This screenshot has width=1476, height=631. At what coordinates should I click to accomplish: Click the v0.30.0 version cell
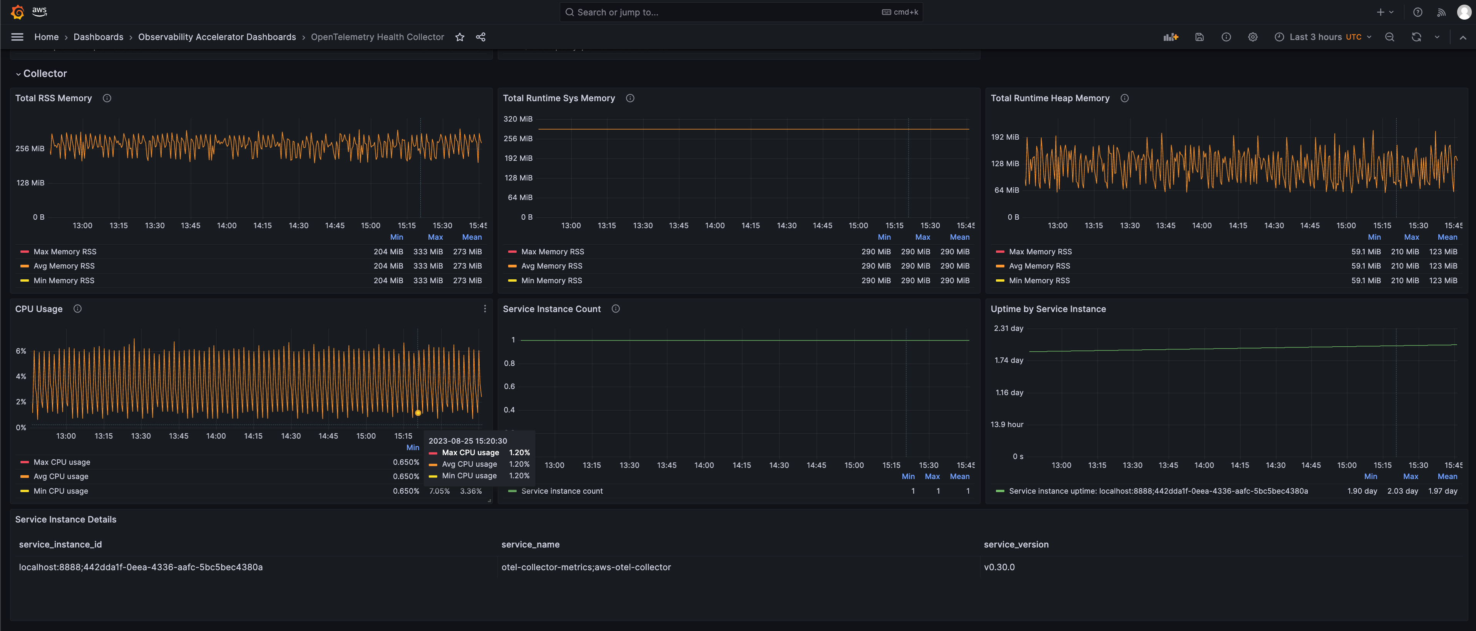coord(999,567)
